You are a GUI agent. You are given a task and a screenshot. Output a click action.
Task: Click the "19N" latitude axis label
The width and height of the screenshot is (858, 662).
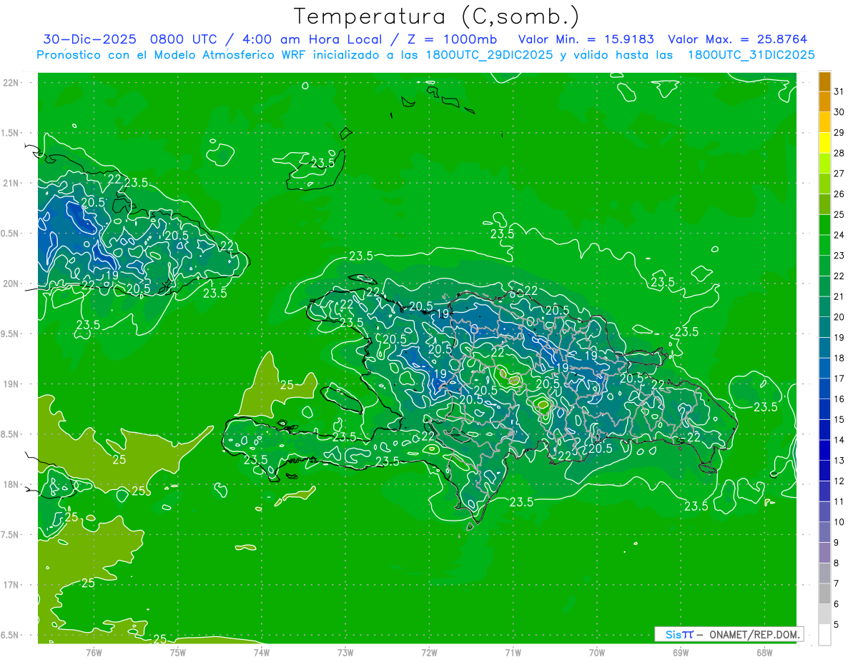pyautogui.click(x=11, y=384)
